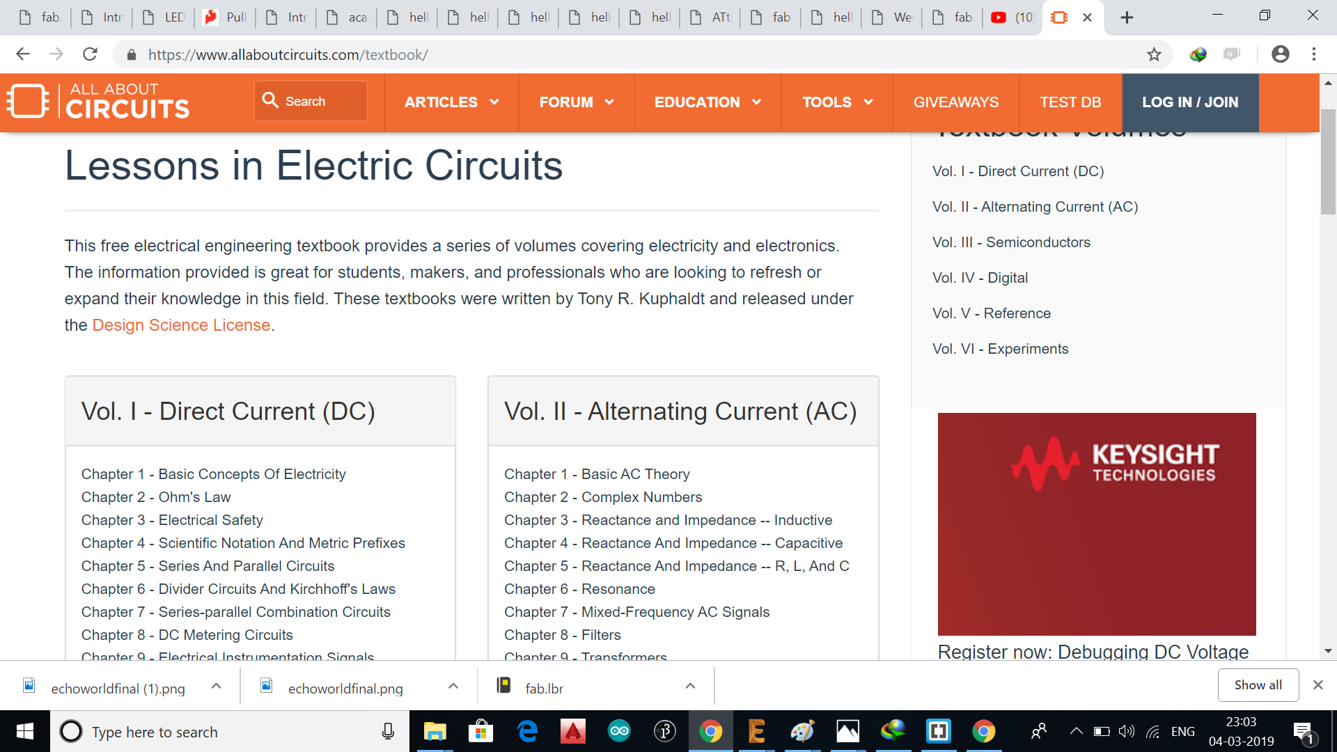This screenshot has width=1337, height=752.
Task: Click the microphone icon in Windows search
Action: click(388, 731)
